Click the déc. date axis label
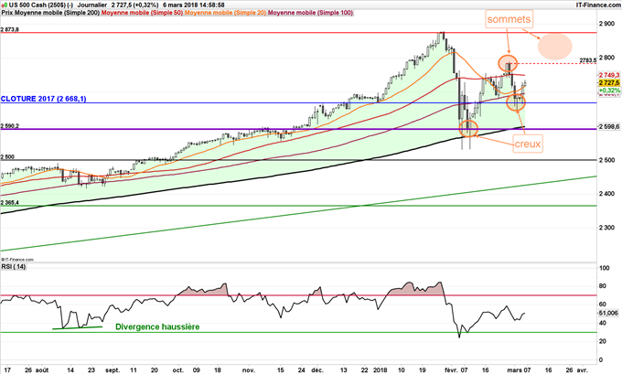This screenshot has height=374, width=622. (x=317, y=370)
